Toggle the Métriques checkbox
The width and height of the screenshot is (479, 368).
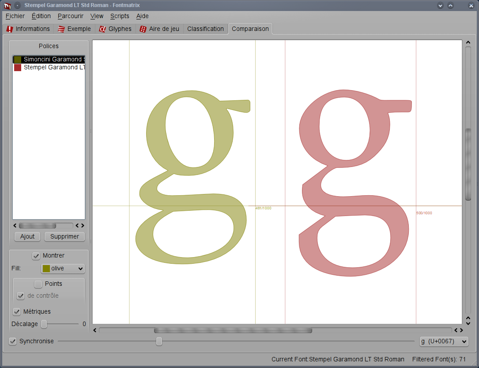(x=16, y=312)
